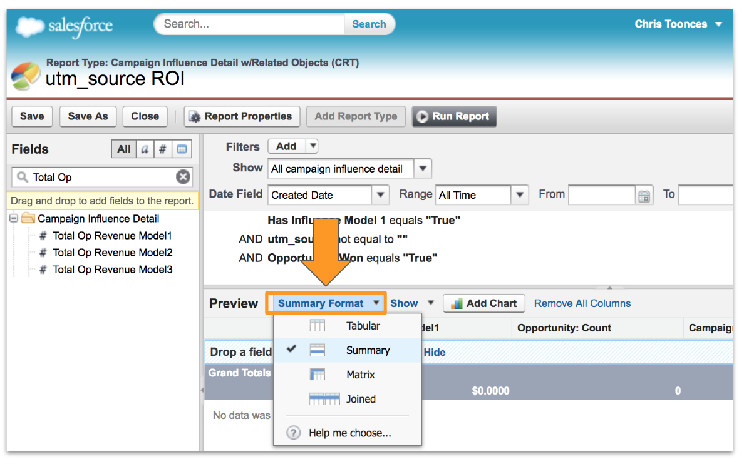Image resolution: width=744 pixels, height=464 pixels.
Task: Select Matrix report format
Action: coord(348,375)
